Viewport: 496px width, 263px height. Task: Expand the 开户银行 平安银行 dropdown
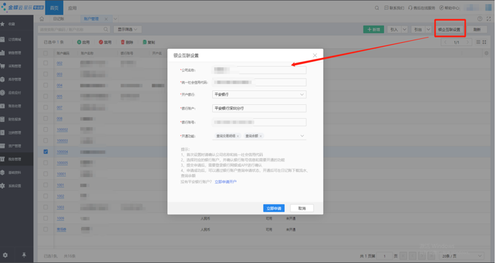click(x=302, y=94)
